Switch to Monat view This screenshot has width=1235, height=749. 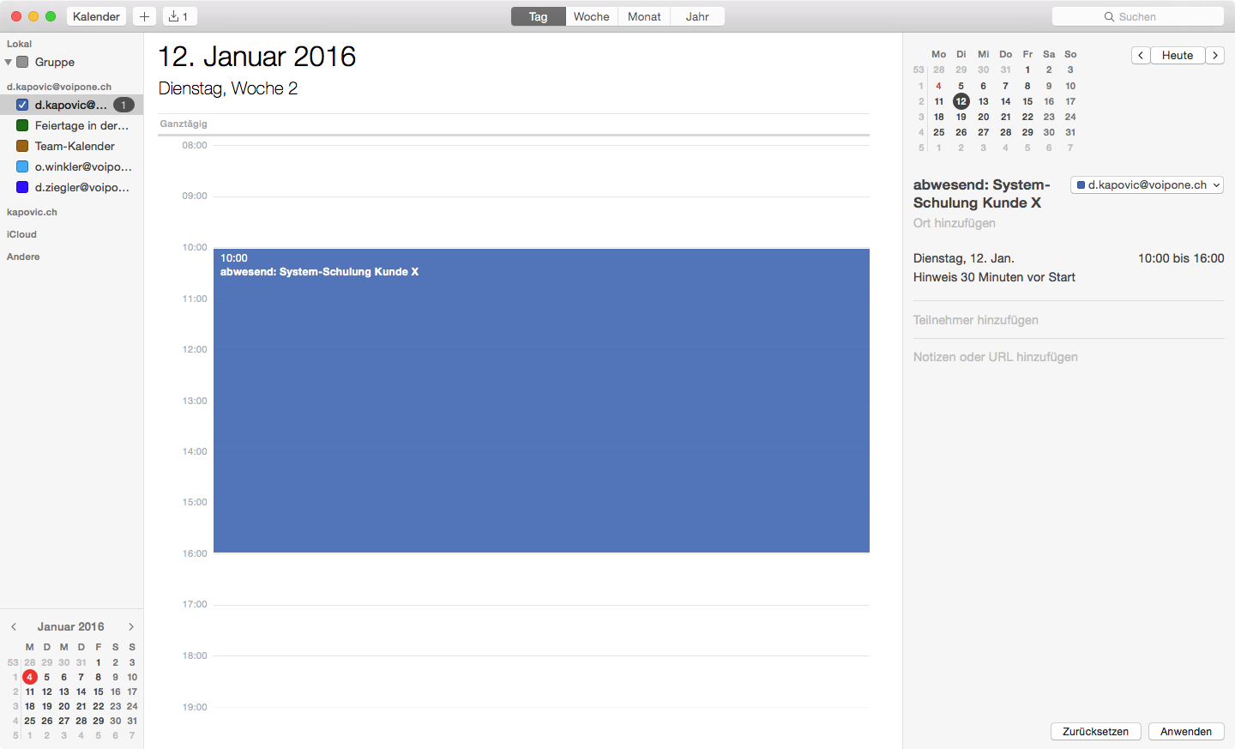point(644,16)
